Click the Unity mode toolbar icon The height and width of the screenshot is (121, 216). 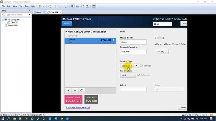[87, 6]
